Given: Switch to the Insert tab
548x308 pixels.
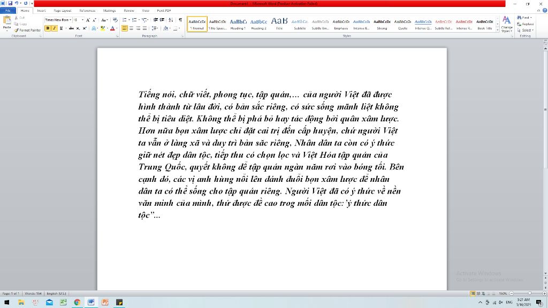Looking at the screenshot, I should (41, 11).
